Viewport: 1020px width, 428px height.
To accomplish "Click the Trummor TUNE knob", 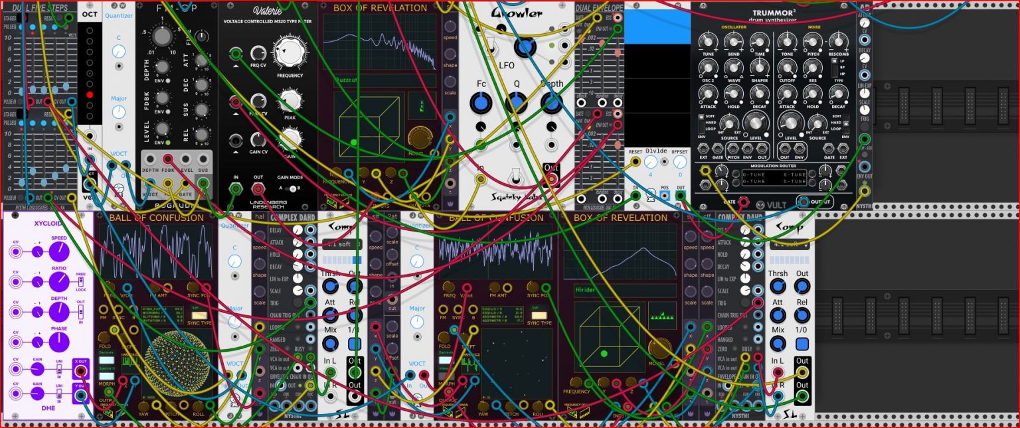I will pyautogui.click(x=707, y=40).
